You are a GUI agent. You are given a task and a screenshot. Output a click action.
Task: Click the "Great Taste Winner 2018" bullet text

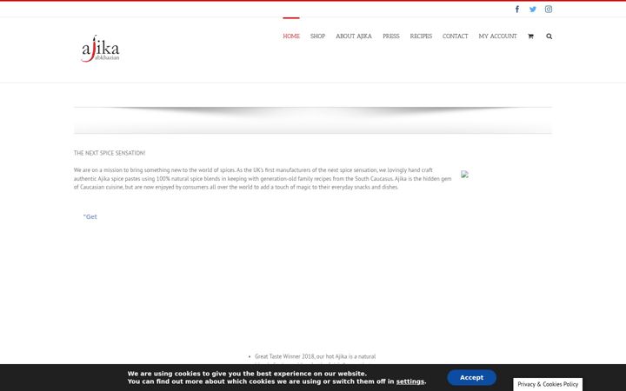315,356
